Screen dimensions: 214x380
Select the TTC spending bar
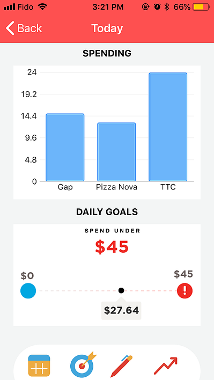[168, 127]
